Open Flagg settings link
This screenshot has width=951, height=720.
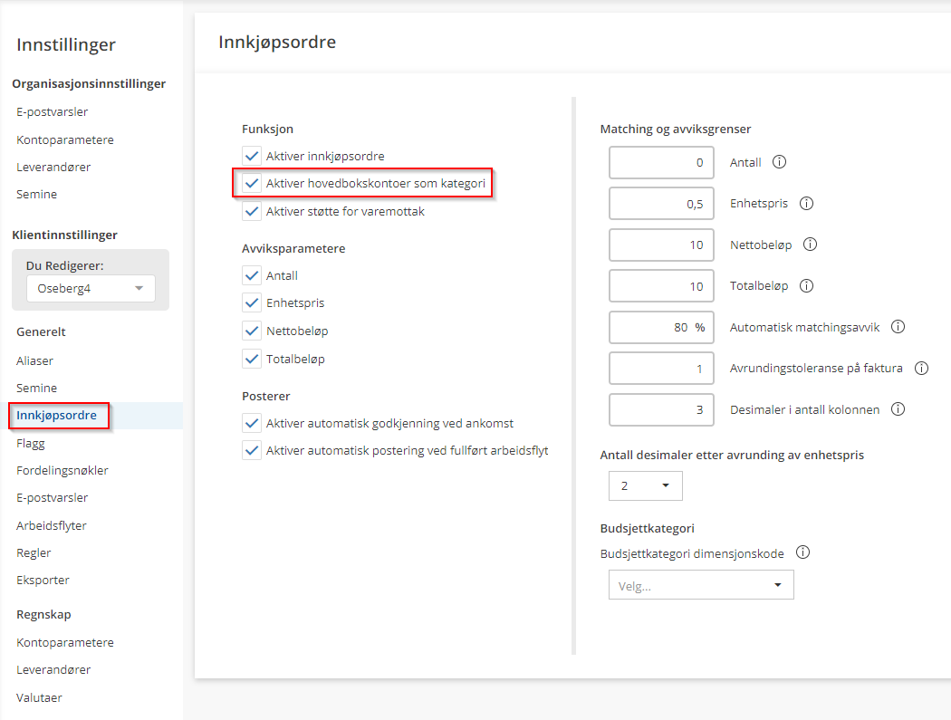coord(31,444)
